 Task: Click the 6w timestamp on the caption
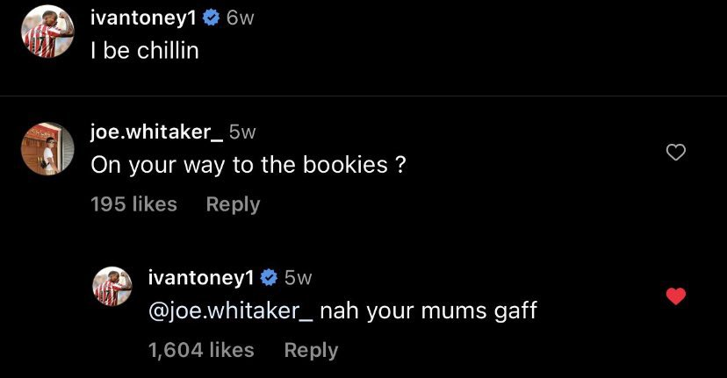(x=240, y=20)
